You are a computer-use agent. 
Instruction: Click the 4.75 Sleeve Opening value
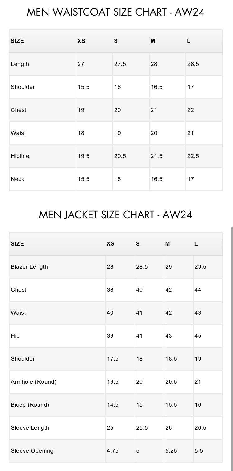pyautogui.click(x=113, y=451)
